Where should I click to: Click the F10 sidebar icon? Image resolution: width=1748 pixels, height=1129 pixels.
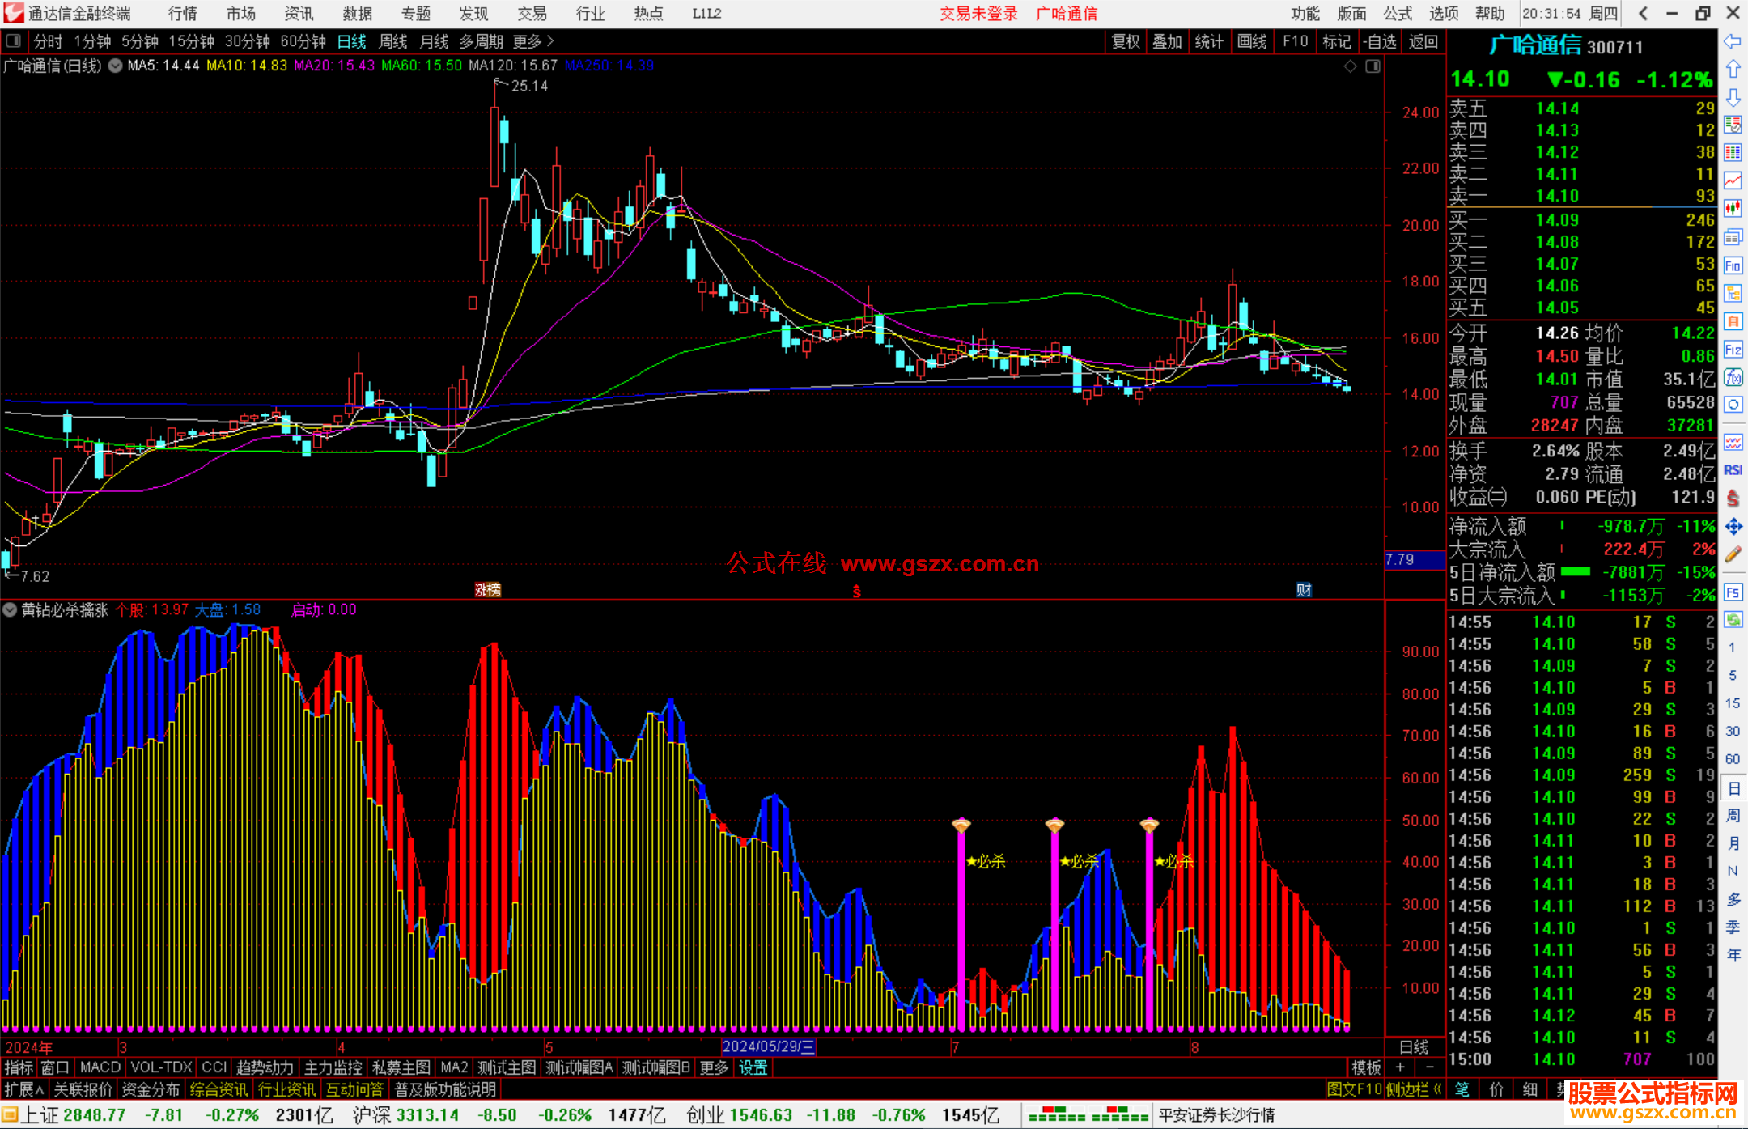[1733, 265]
